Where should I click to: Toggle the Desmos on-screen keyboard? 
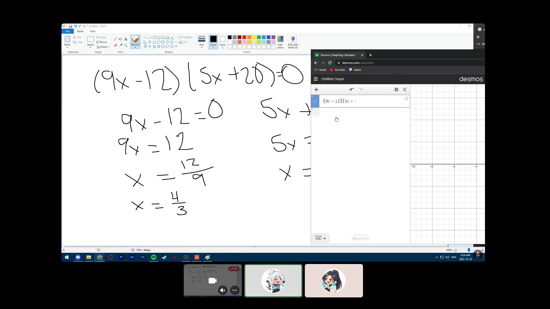[321, 238]
